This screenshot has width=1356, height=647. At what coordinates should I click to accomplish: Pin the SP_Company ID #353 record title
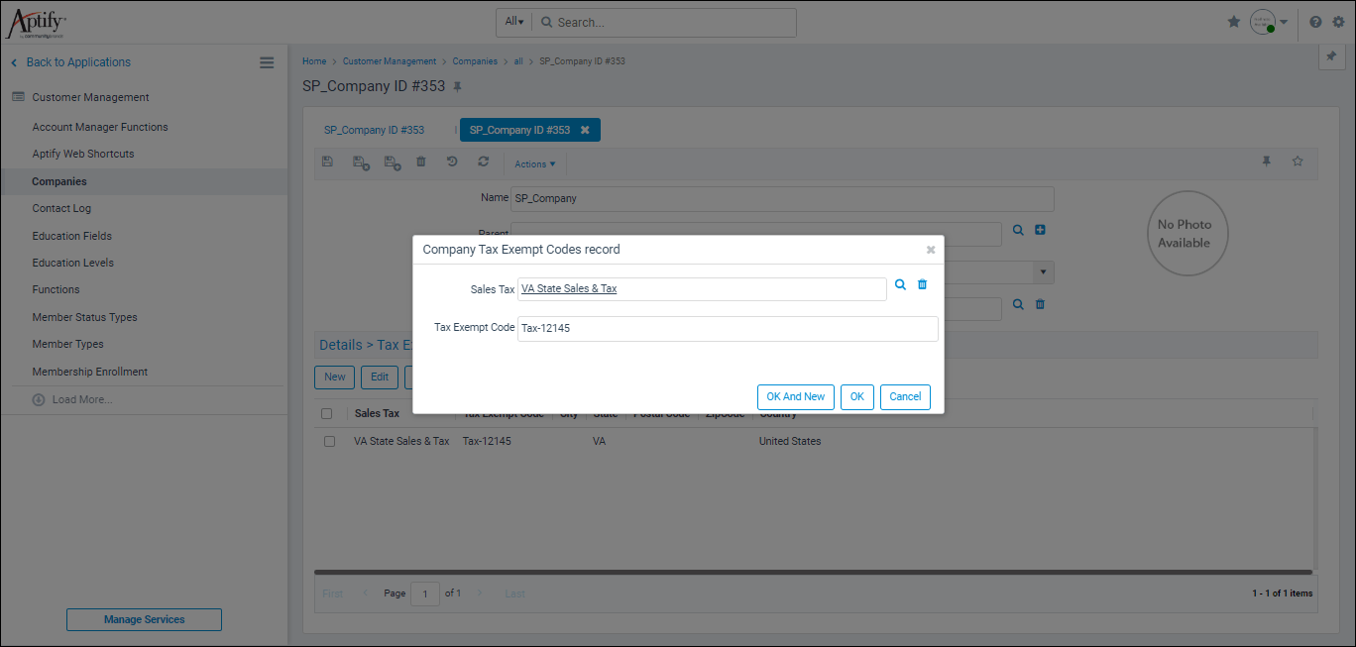pos(456,86)
